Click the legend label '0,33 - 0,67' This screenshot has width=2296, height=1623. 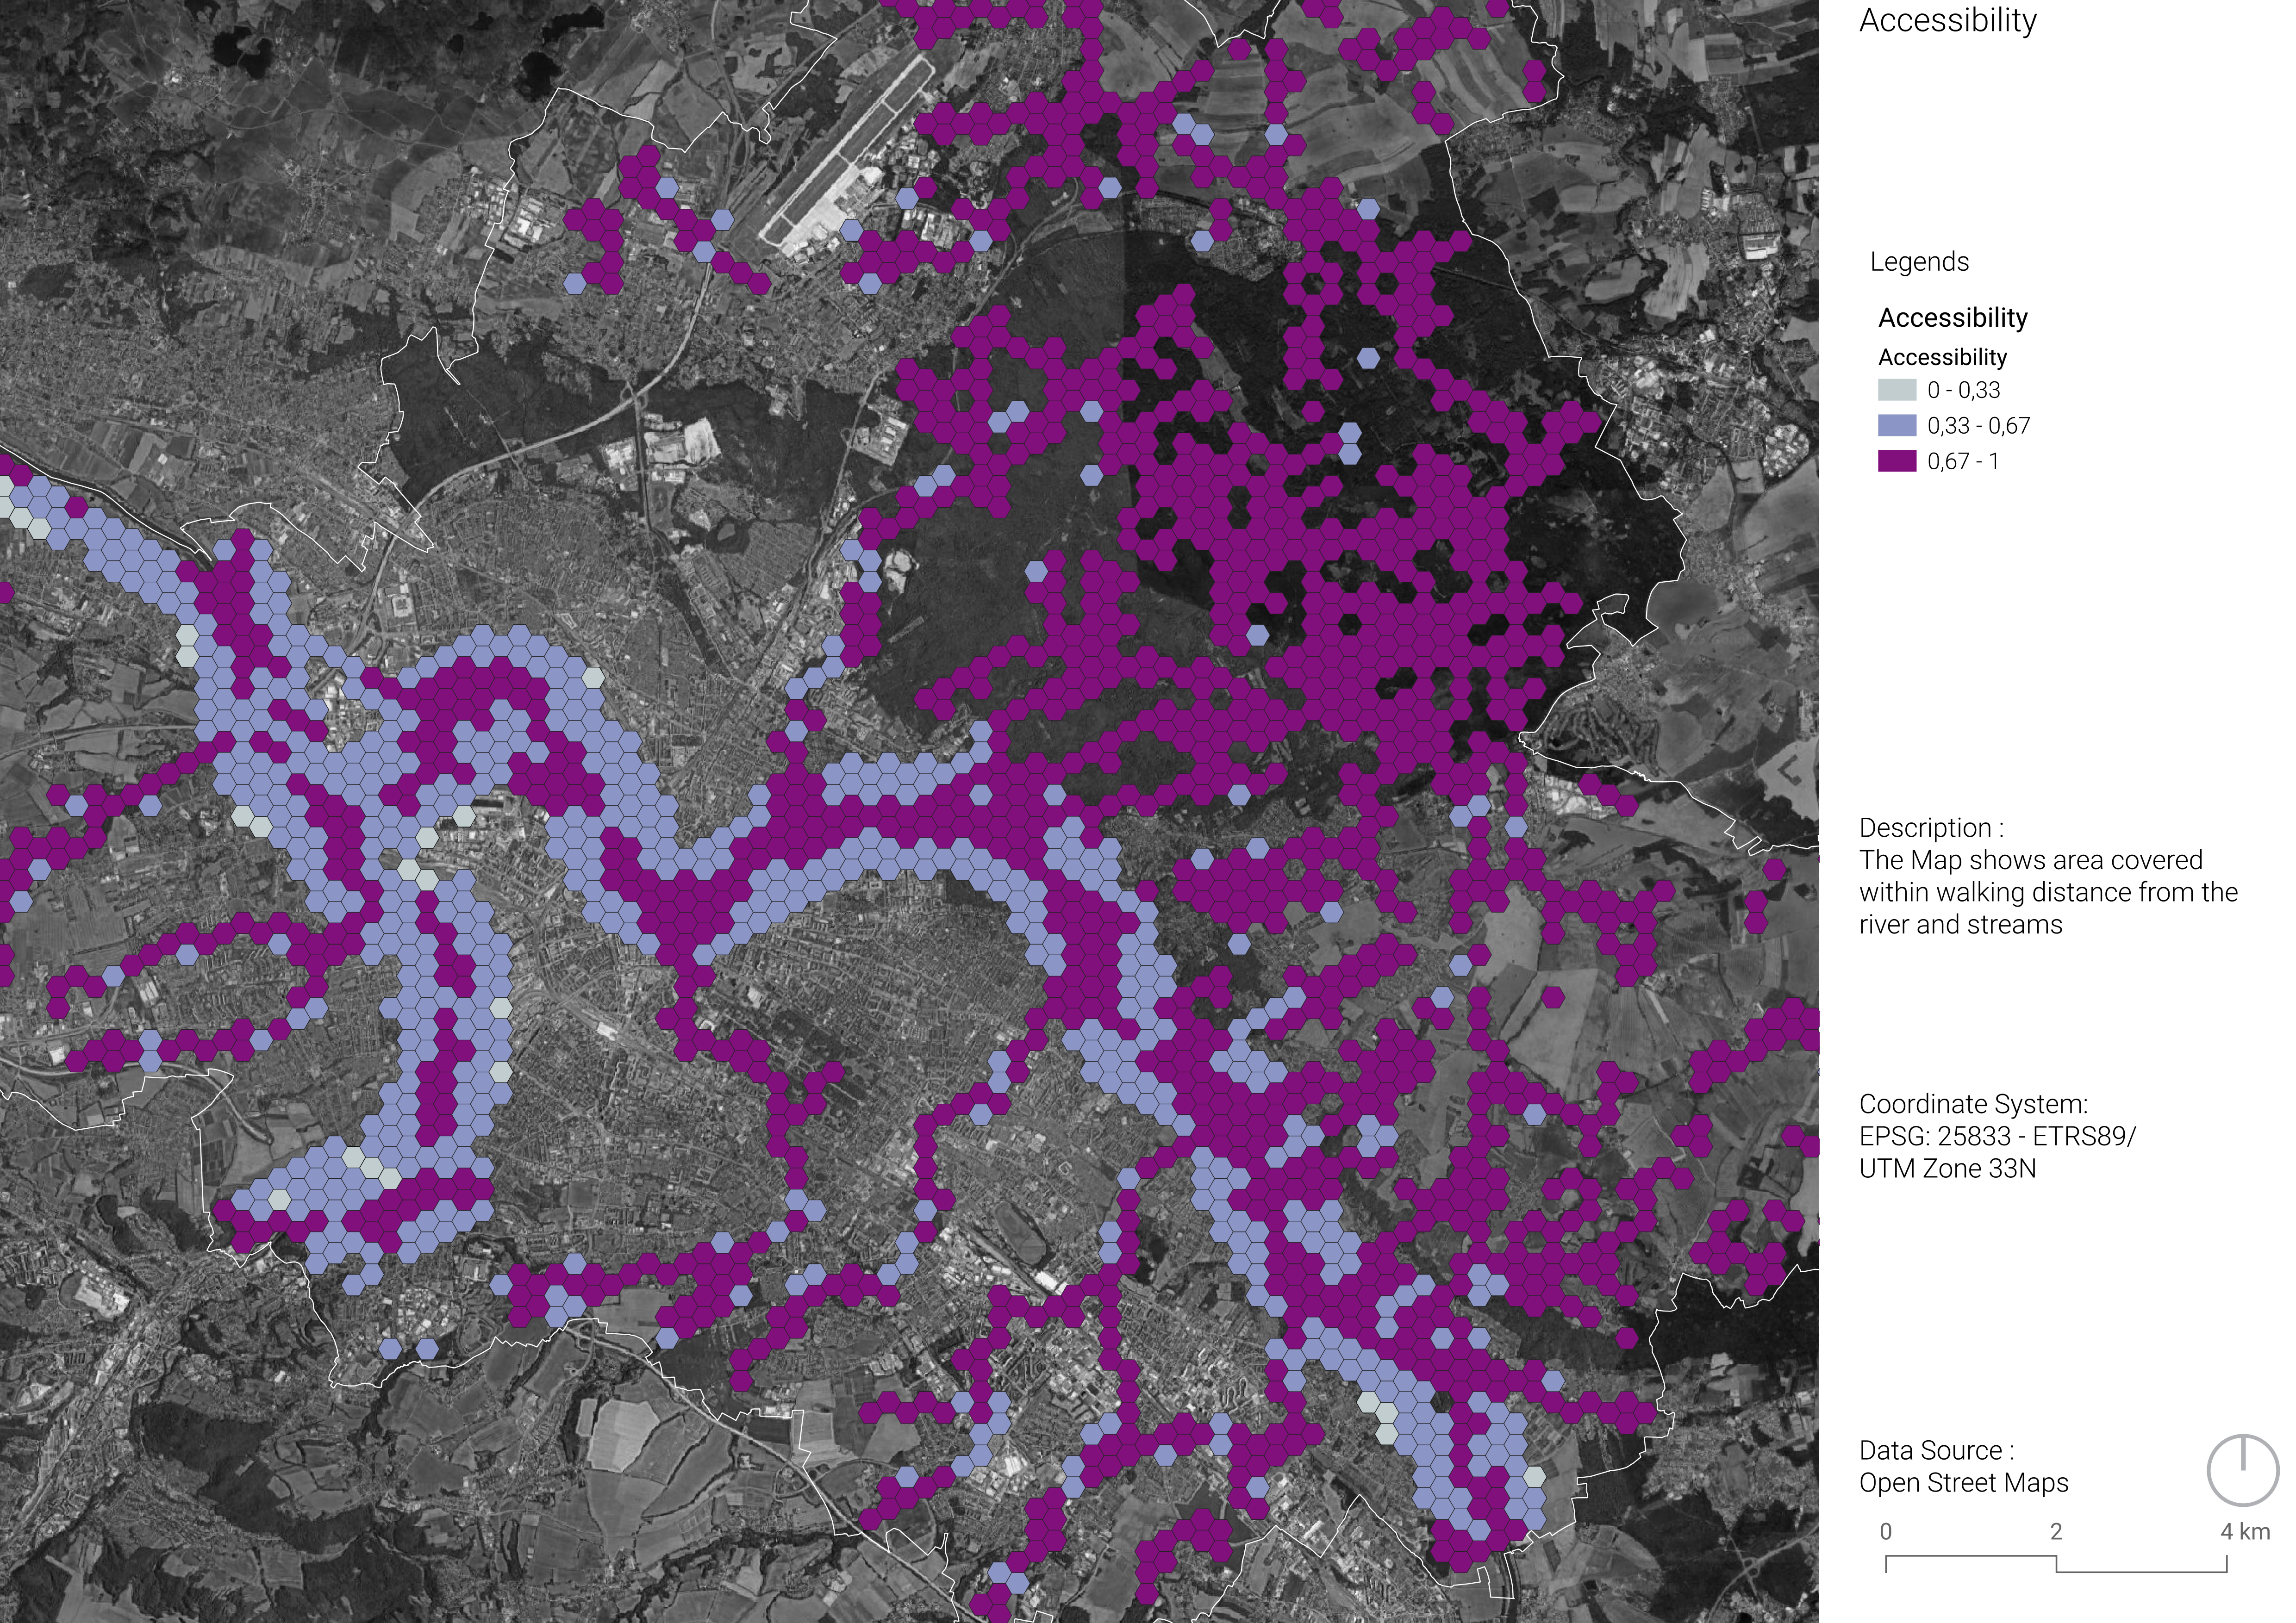coord(1979,426)
